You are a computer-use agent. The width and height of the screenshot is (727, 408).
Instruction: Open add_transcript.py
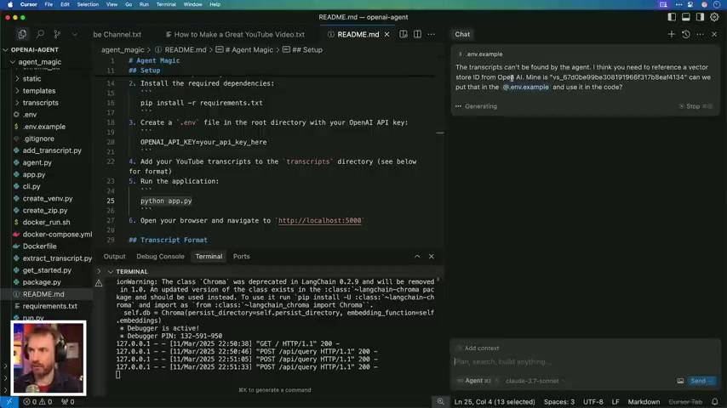52,150
